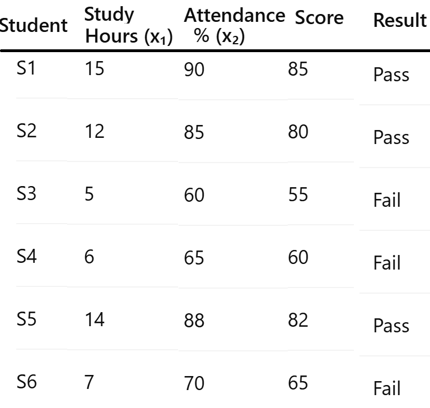The height and width of the screenshot is (408, 430).
Task: Click the Pass result for S1
Action: 391,75
